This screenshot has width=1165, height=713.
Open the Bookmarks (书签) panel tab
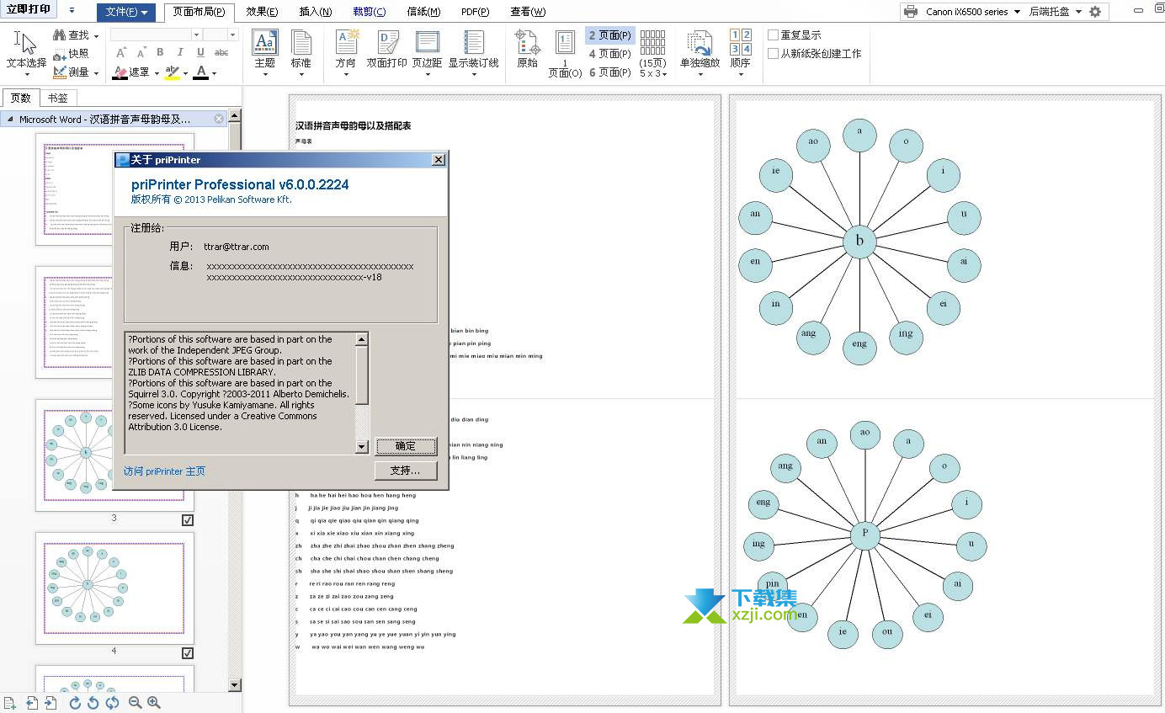click(58, 98)
